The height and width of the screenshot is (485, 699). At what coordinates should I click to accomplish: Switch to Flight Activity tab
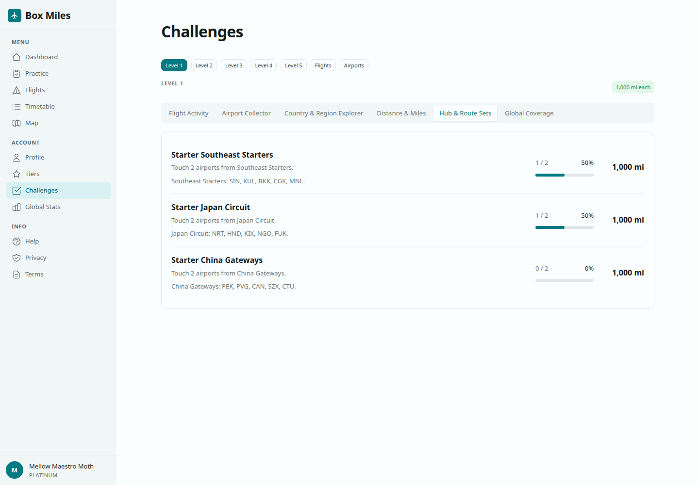pos(189,113)
